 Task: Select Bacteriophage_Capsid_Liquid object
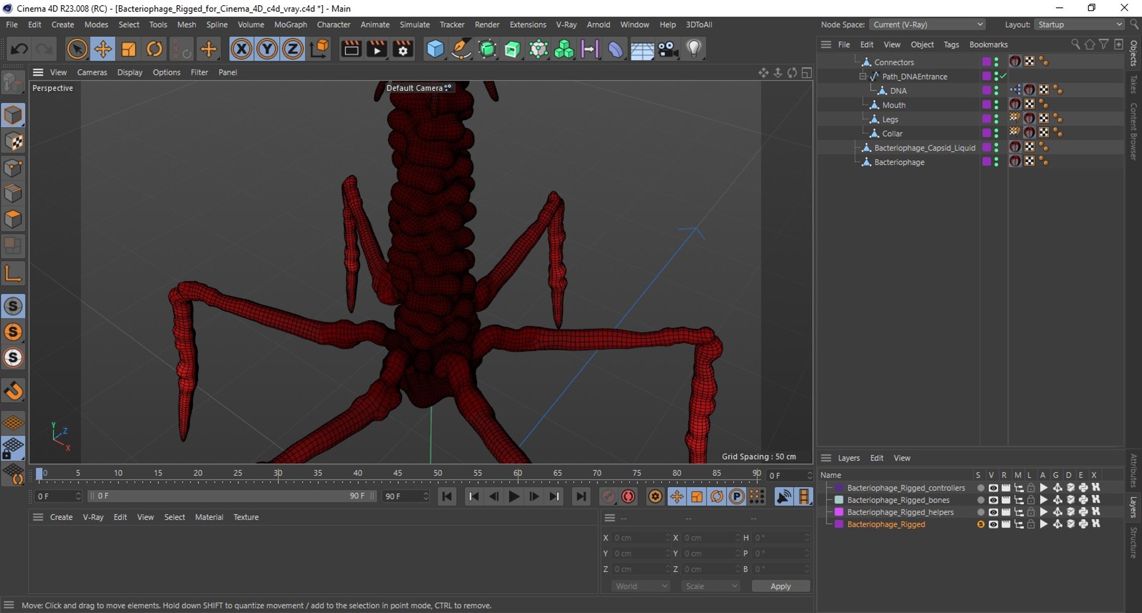(924, 148)
